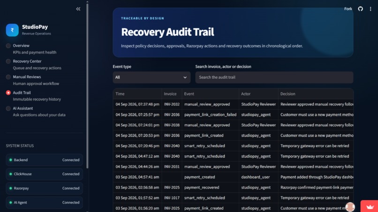
Task: Click the red crown badge icon
Action: pos(370,206)
